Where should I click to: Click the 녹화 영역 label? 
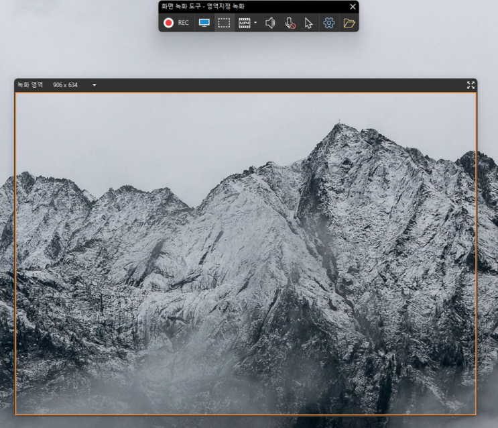coord(30,85)
